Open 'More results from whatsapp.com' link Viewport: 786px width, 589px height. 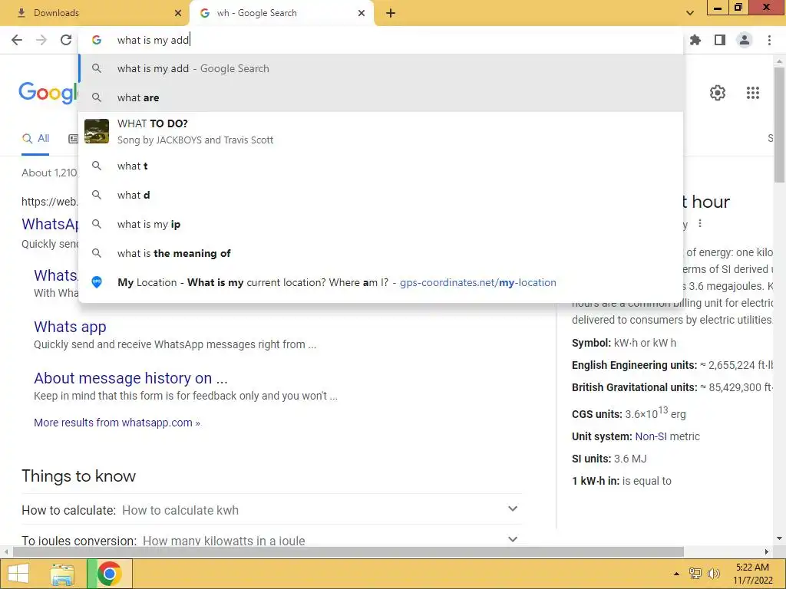(117, 423)
